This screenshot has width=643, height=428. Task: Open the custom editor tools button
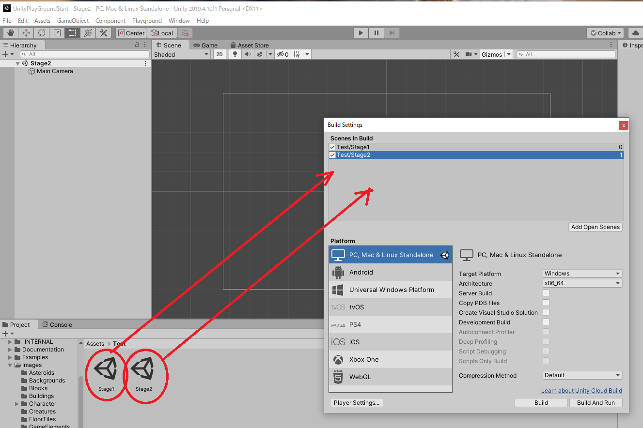pyautogui.click(x=104, y=33)
